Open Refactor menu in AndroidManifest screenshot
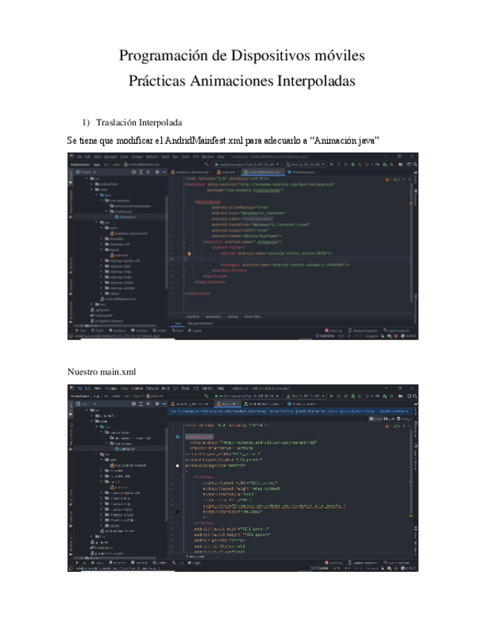The height and width of the screenshot is (629, 486). 152,157
